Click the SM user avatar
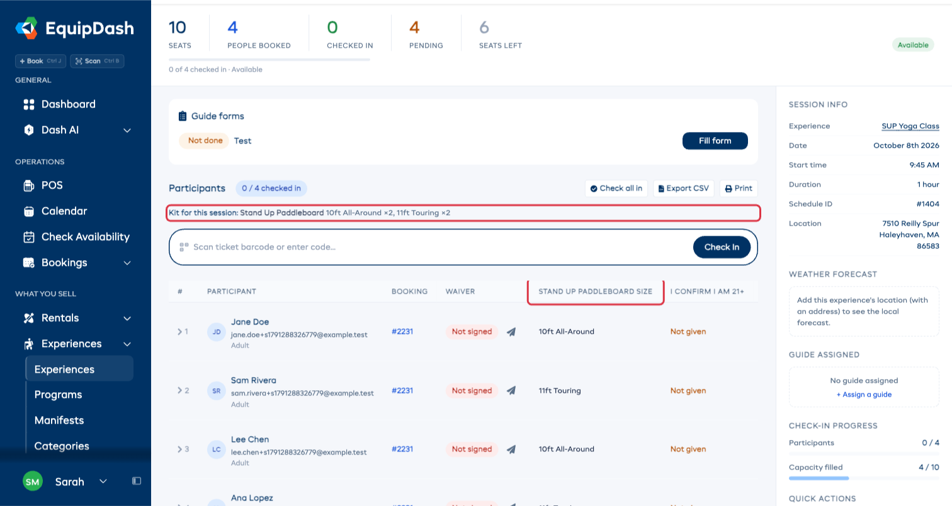 [33, 482]
